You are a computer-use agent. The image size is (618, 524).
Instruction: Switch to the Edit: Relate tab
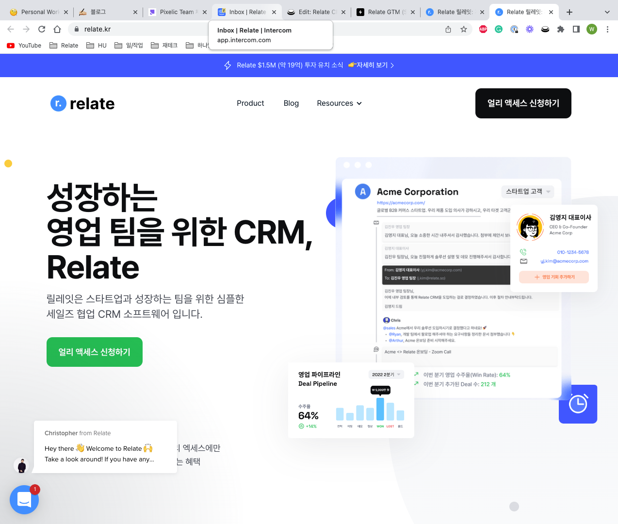[x=315, y=12]
